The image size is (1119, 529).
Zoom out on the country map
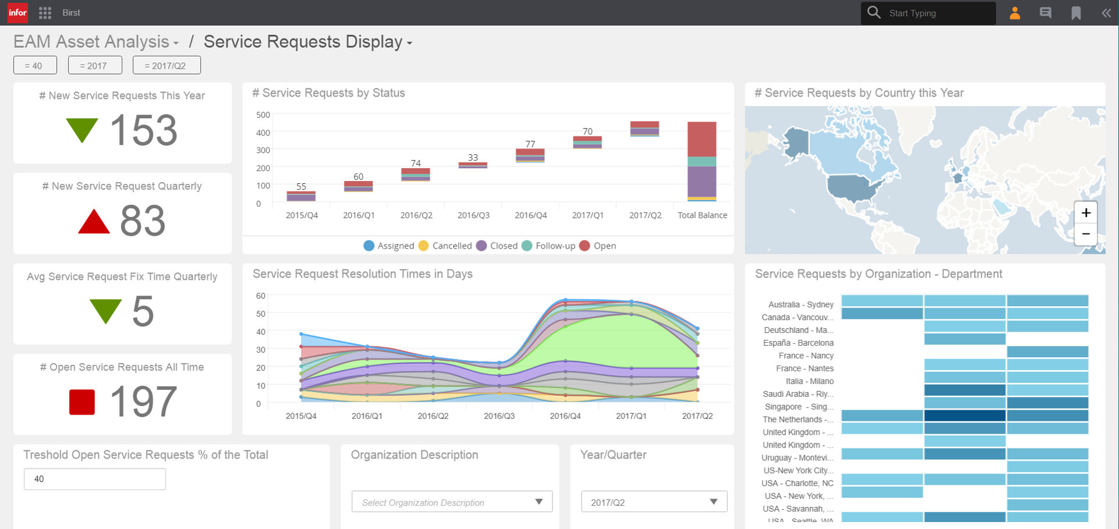(x=1085, y=234)
